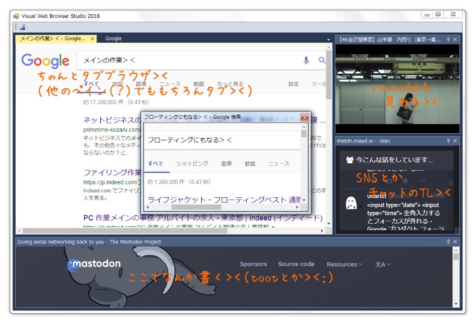The height and width of the screenshot is (323, 473).
Task: Click the microphone voice search icon
Action: click(306, 60)
